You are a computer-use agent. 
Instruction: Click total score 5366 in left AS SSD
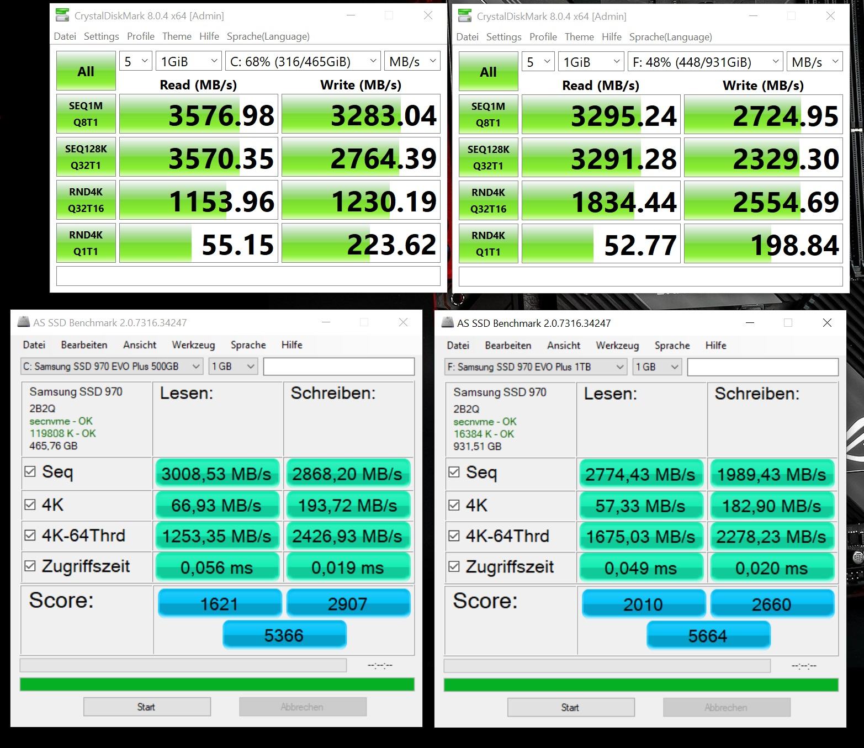(x=284, y=634)
